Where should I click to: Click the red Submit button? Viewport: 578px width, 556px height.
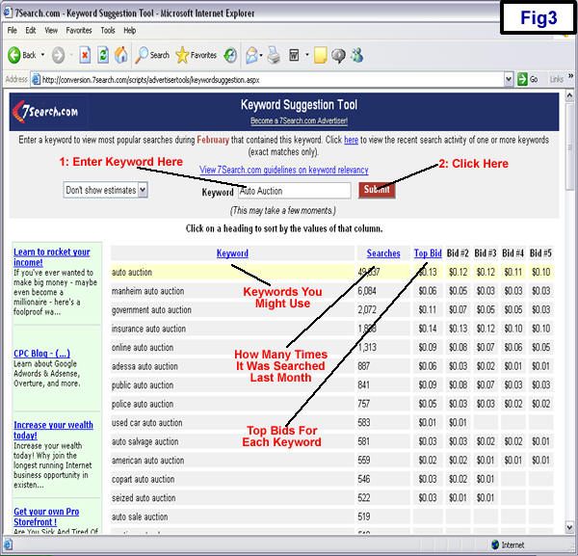(x=377, y=190)
